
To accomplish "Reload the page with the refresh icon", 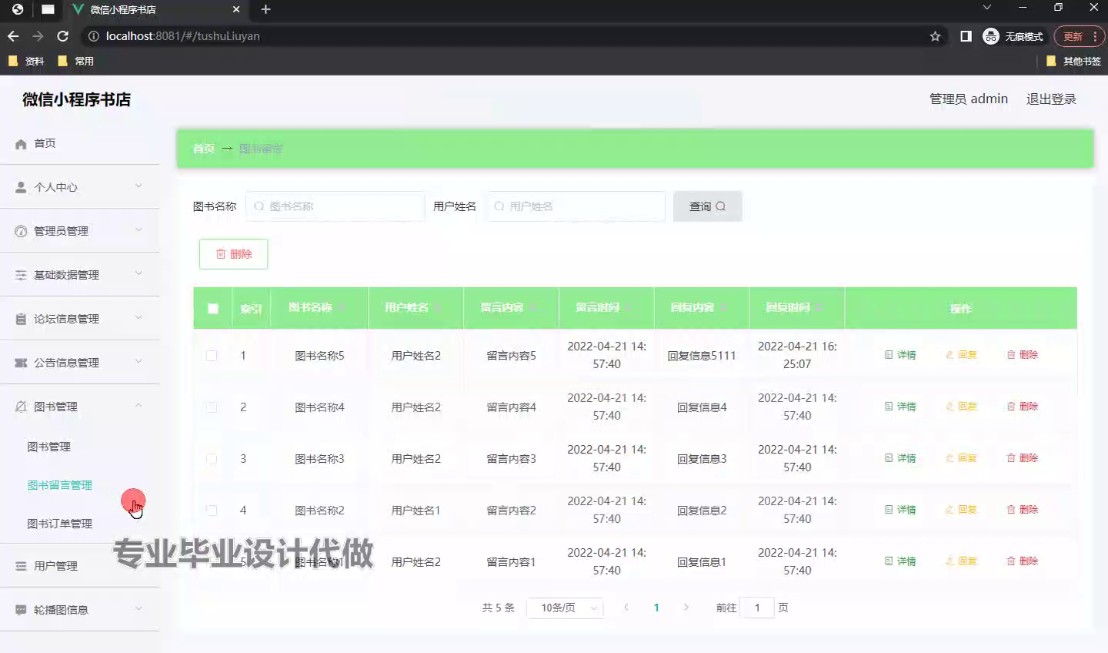I will click(x=63, y=36).
